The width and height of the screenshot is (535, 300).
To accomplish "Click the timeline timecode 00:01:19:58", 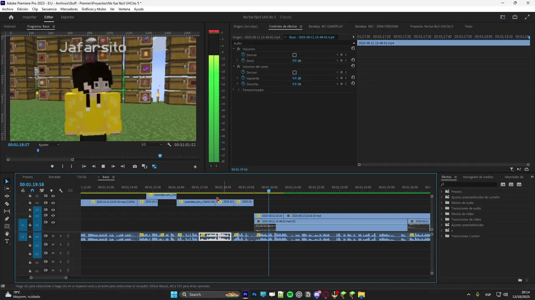I will point(32,185).
